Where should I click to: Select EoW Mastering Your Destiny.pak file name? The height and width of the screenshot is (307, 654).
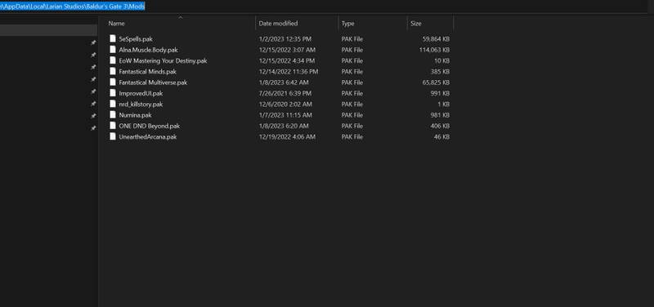[163, 60]
